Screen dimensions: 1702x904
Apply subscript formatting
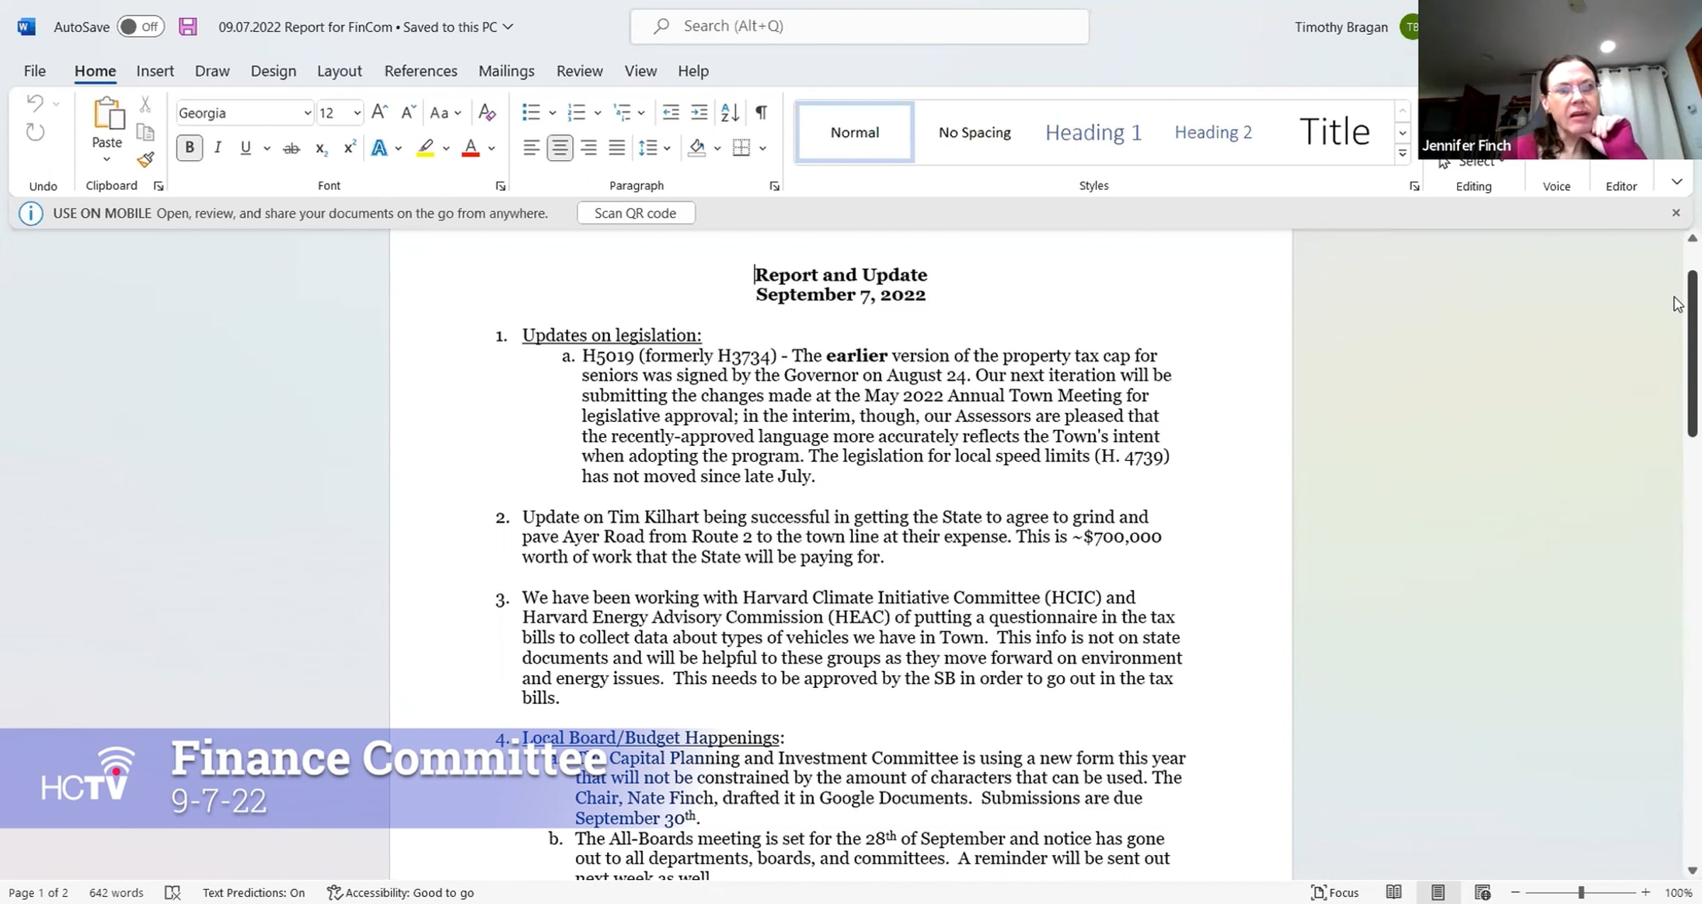(321, 148)
